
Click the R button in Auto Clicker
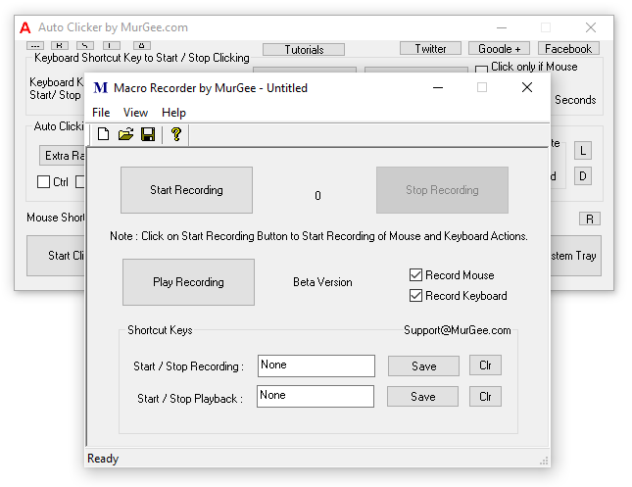point(590,219)
